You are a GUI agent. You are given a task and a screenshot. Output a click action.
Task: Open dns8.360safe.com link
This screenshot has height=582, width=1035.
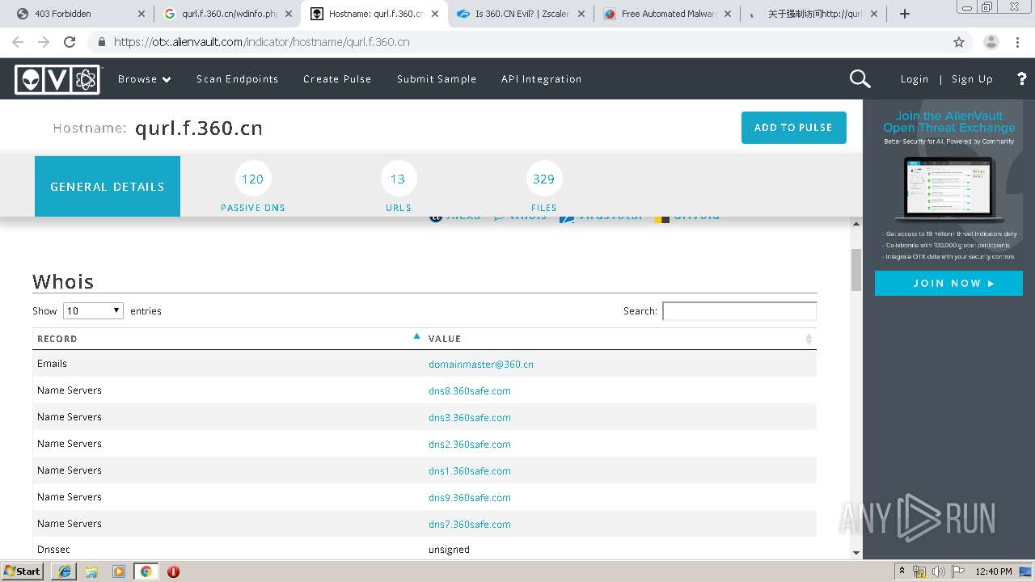pos(470,391)
